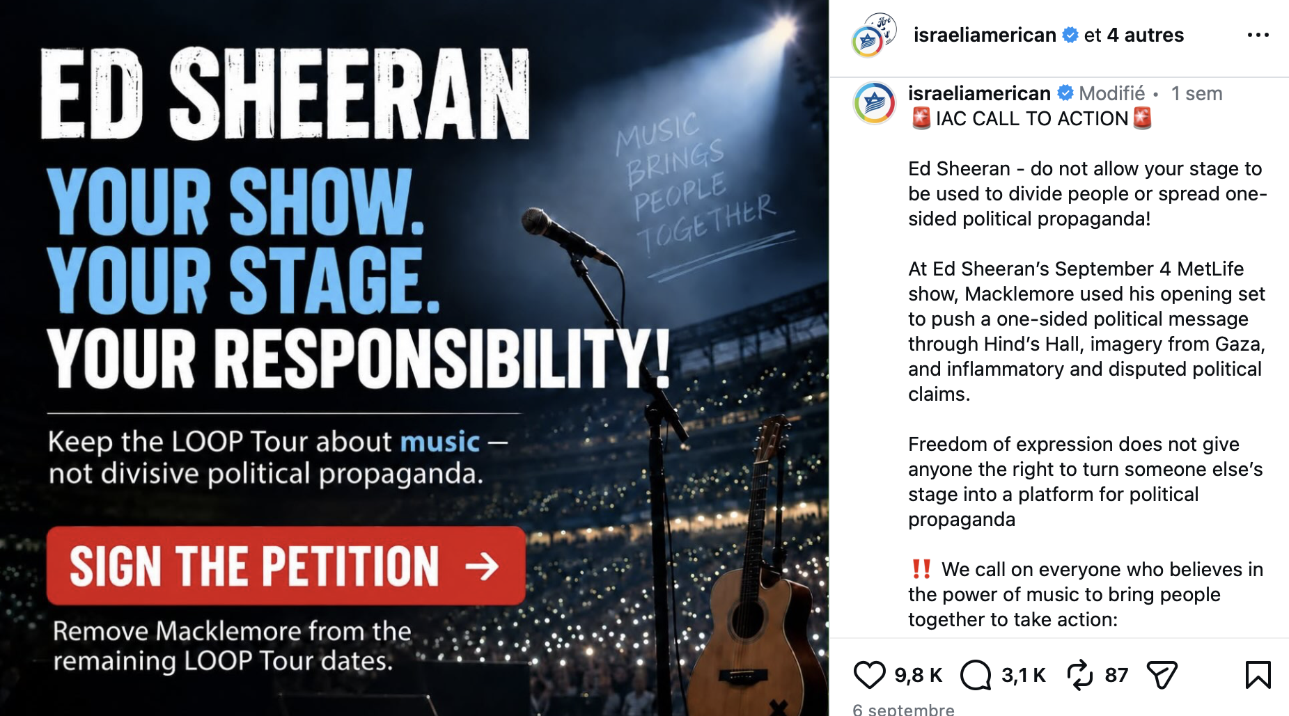Click israeliamerican username in the header

[x=985, y=35]
